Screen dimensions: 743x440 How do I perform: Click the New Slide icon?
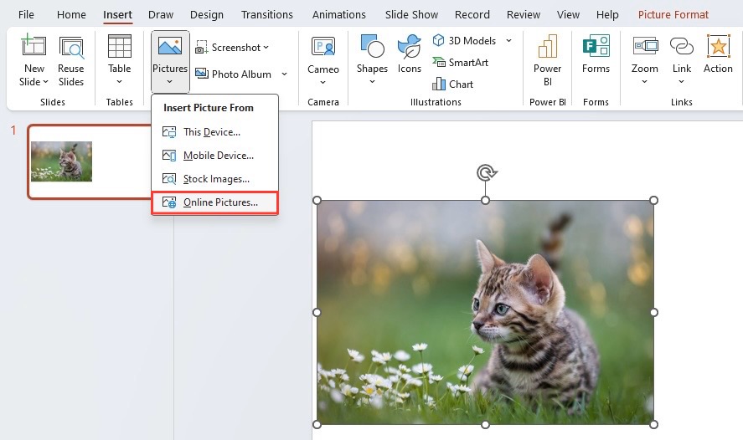tap(34, 46)
